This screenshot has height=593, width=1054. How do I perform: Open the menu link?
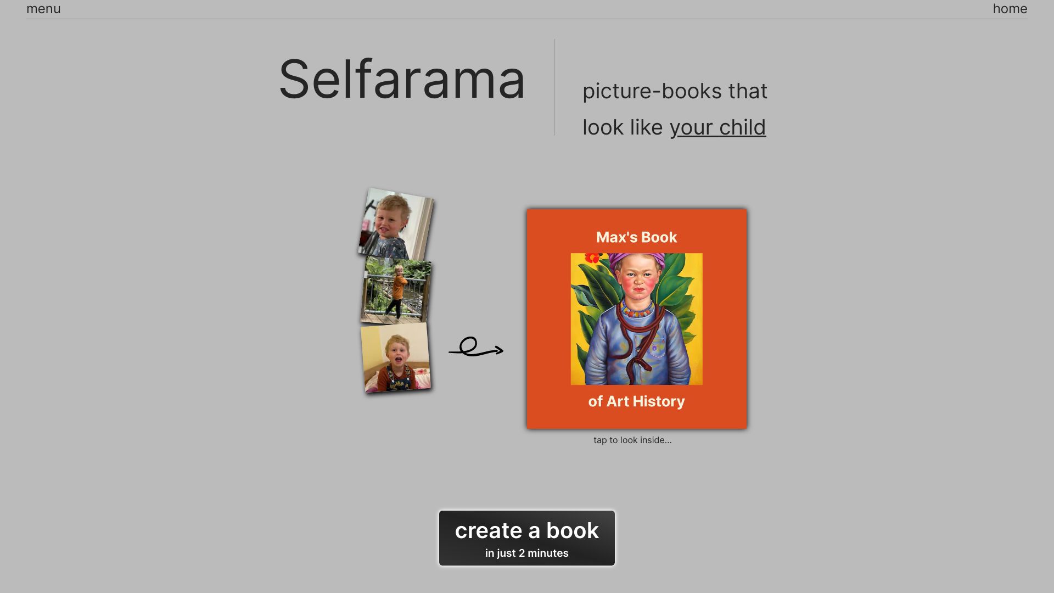(43, 9)
